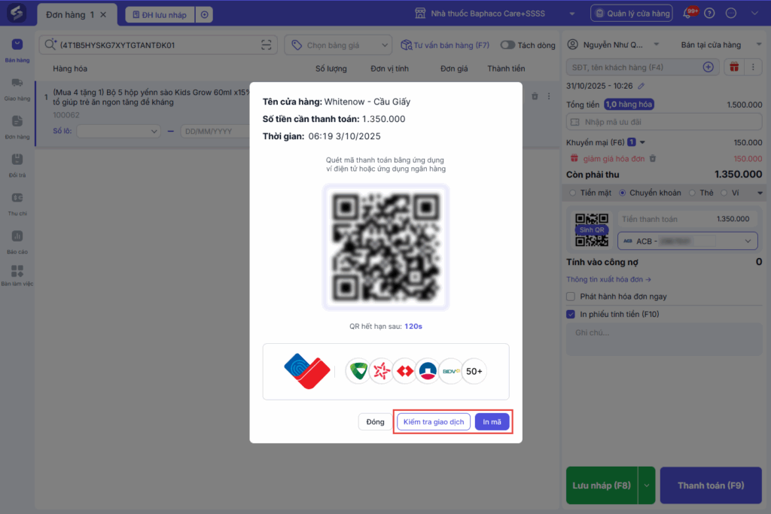Click the barcode scan icon in search box

[266, 44]
